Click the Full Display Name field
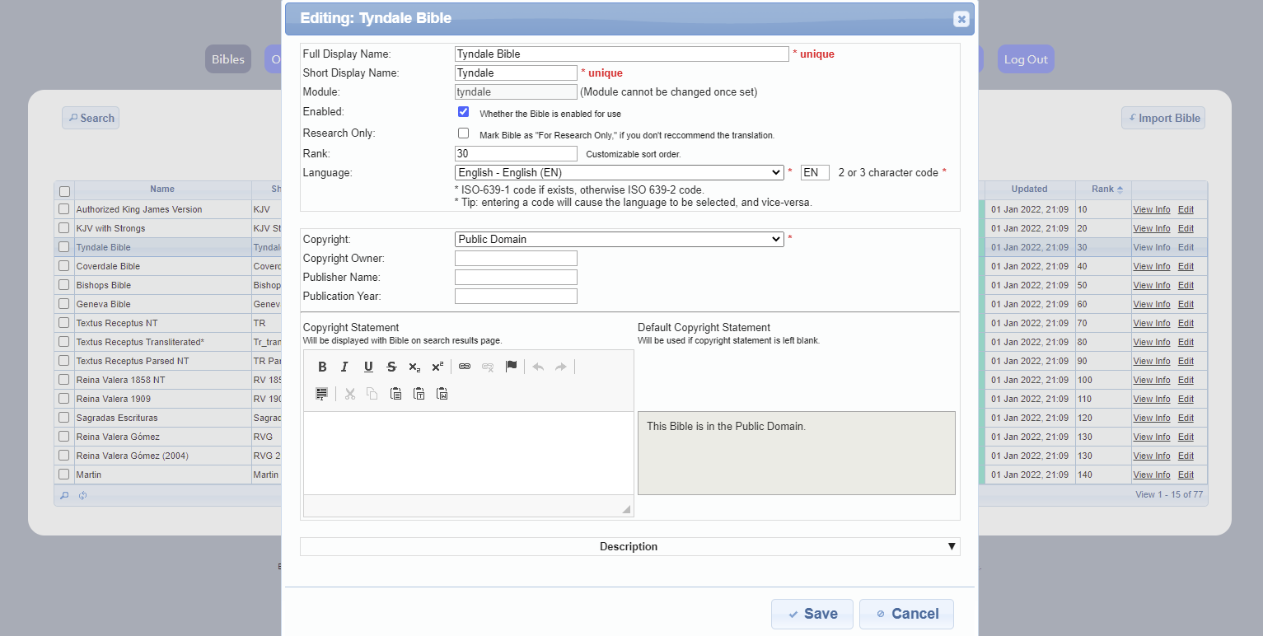The image size is (1263, 636). [x=622, y=54]
